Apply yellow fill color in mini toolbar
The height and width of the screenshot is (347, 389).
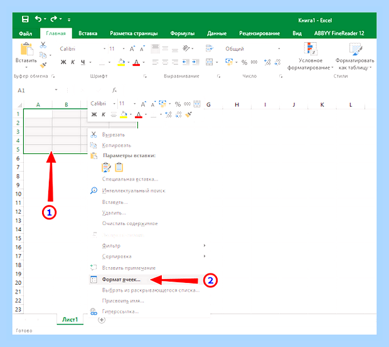point(124,114)
